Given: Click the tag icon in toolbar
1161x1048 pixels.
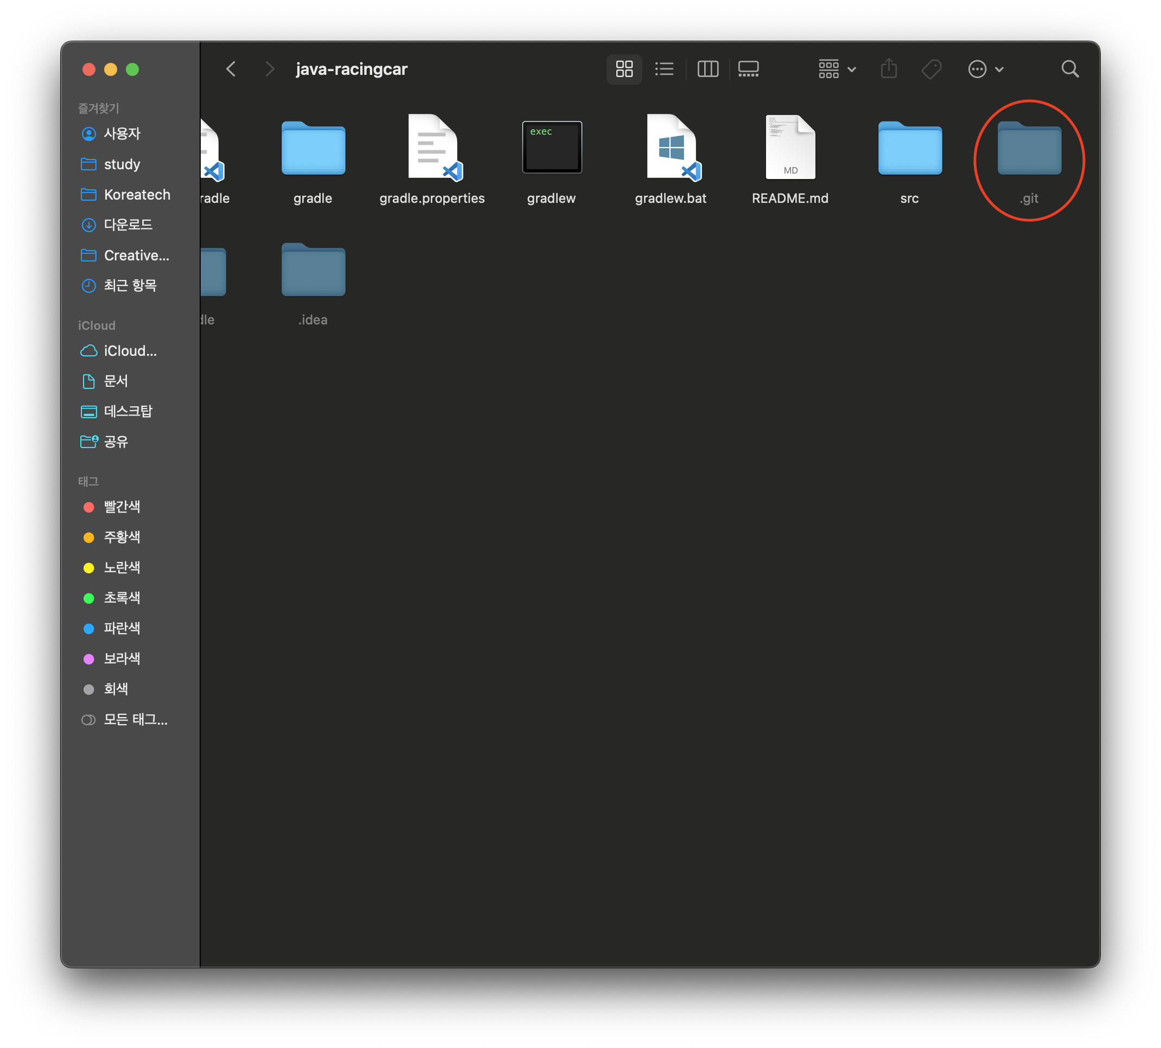Looking at the screenshot, I should 931,69.
